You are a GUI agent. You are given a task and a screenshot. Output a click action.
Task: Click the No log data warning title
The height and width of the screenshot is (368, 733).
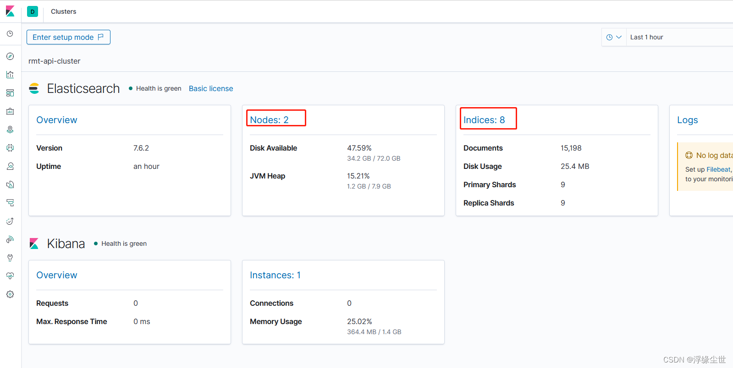point(714,155)
